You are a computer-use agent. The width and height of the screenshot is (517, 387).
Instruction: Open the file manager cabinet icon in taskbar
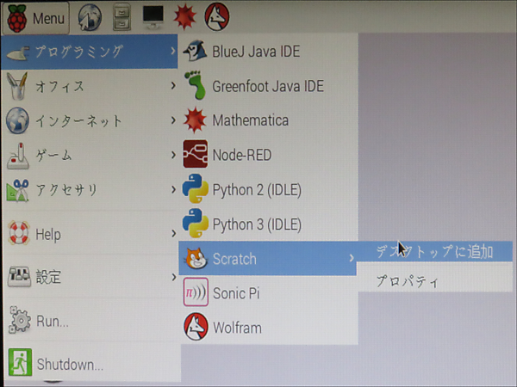(x=121, y=18)
